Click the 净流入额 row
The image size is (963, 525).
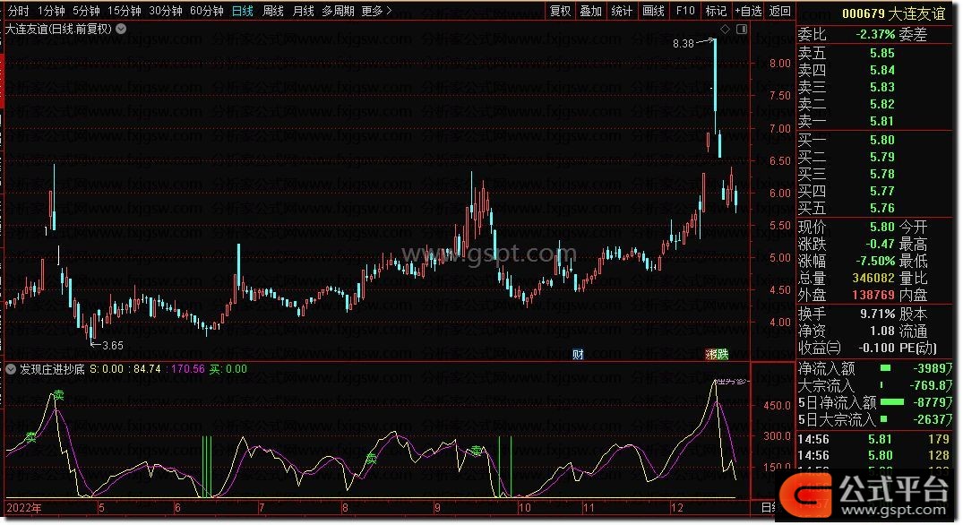pos(874,368)
